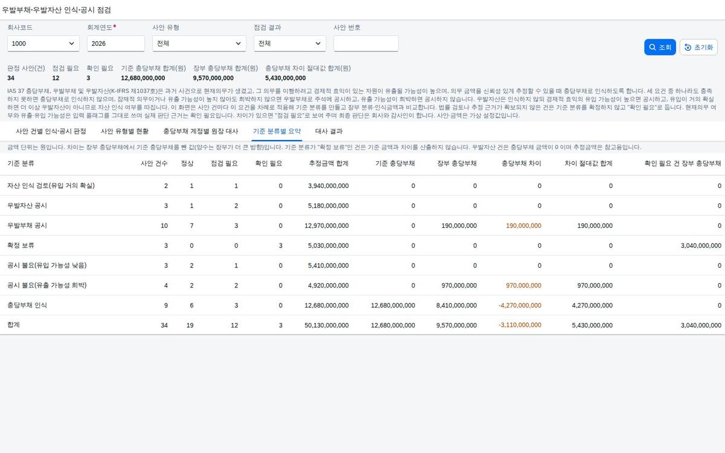Click the 기준 충당부채 column header
The image size is (725, 453).
pos(395,163)
